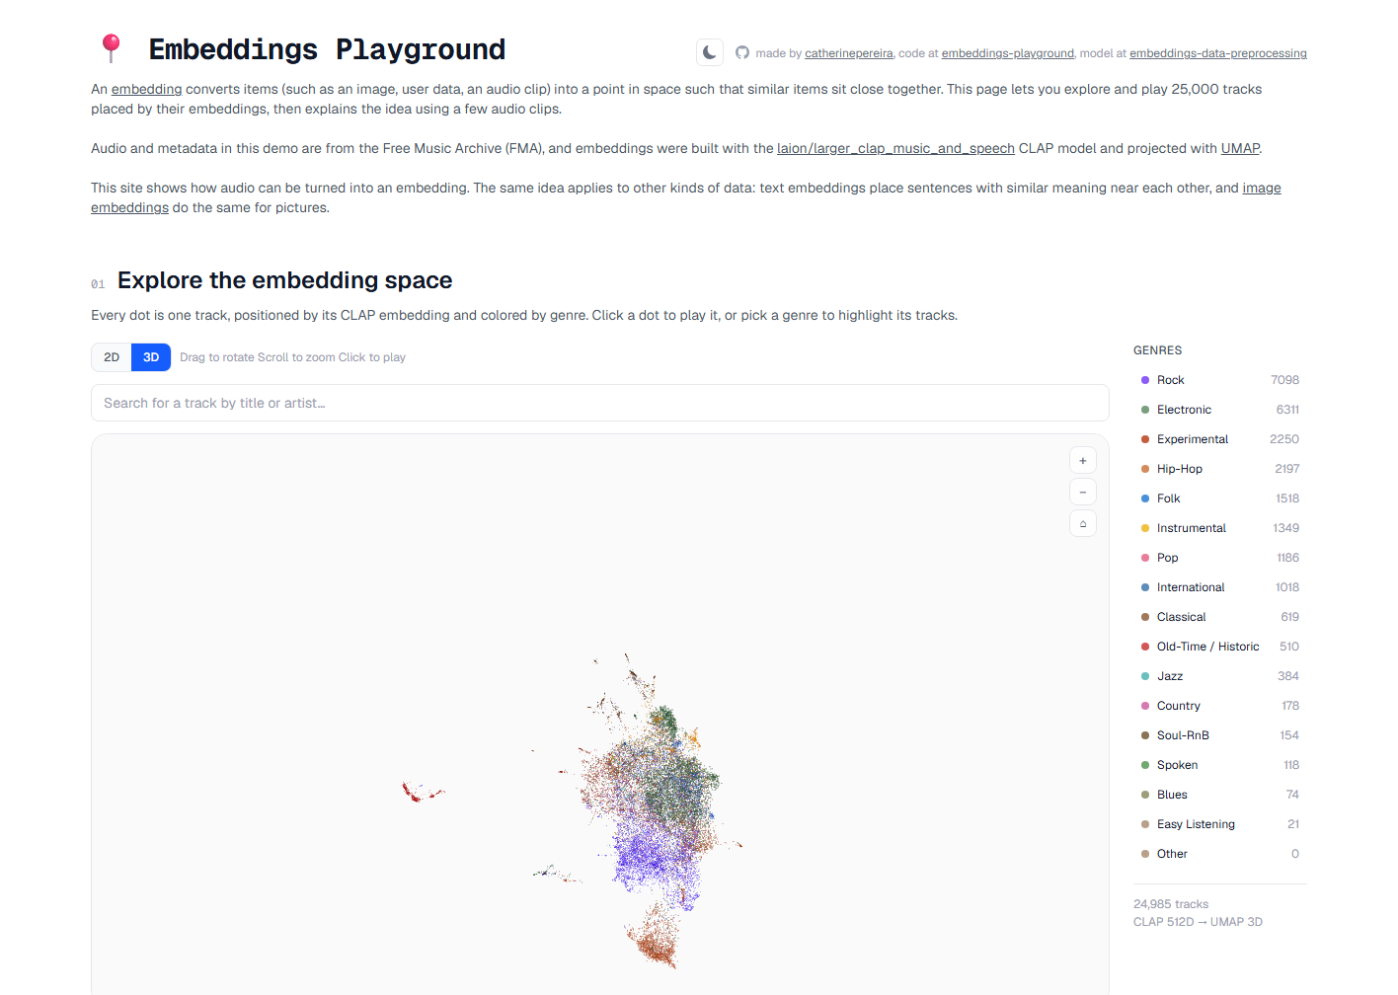
Task: Switch to 2D view
Action: 112,357
